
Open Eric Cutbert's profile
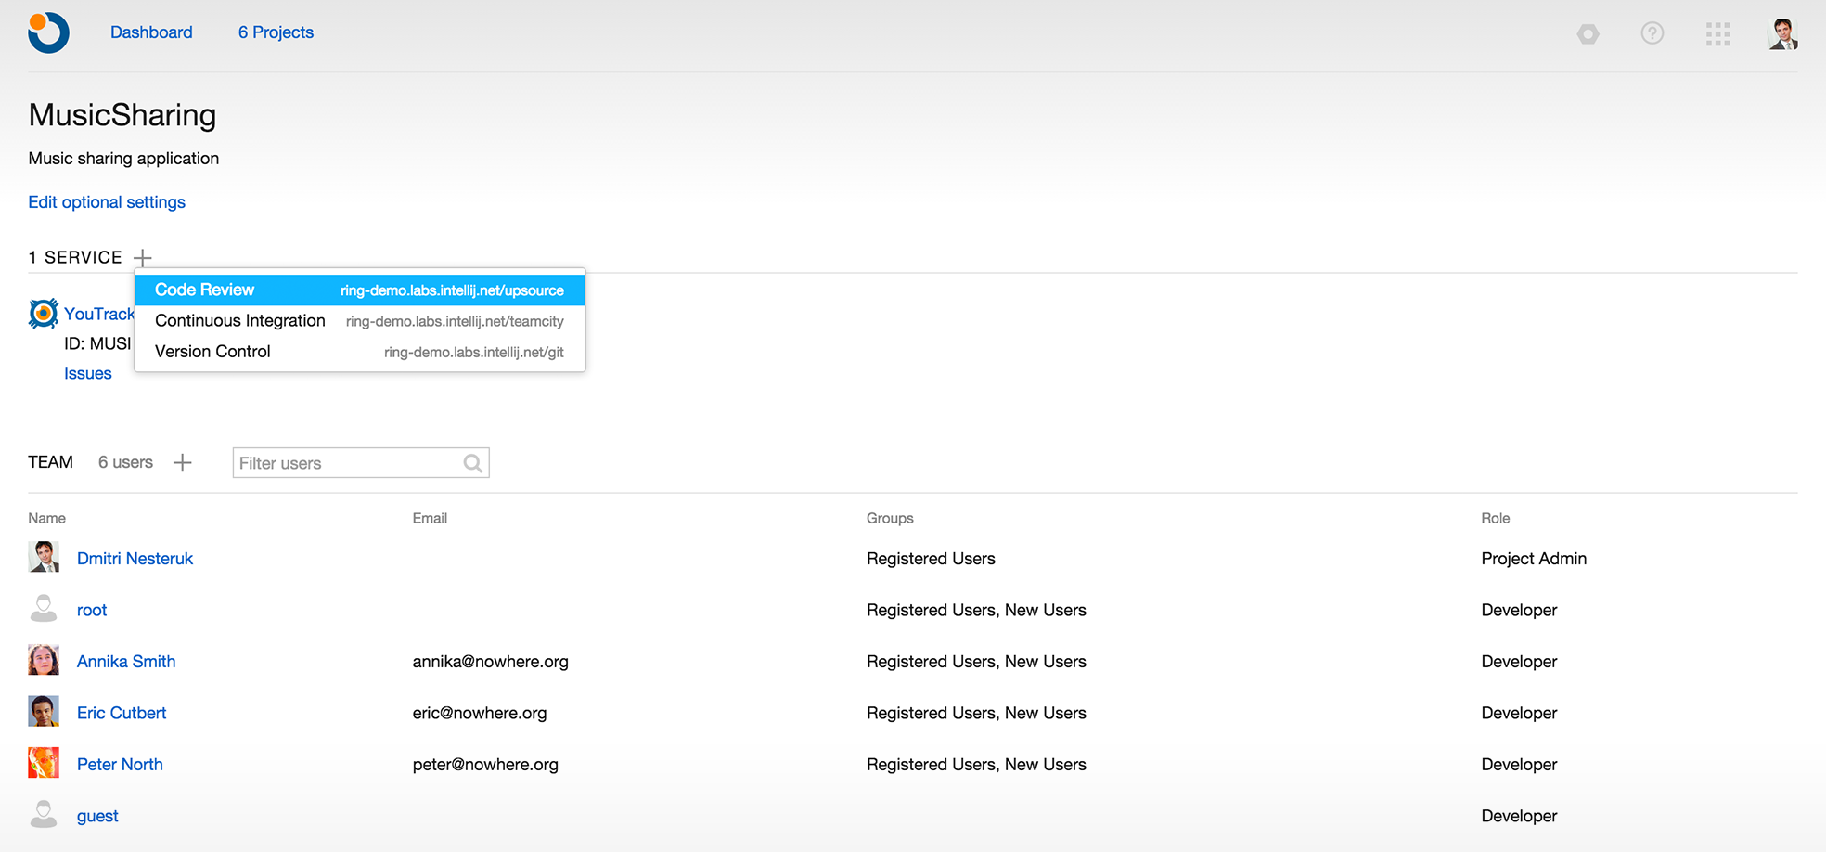tap(122, 713)
